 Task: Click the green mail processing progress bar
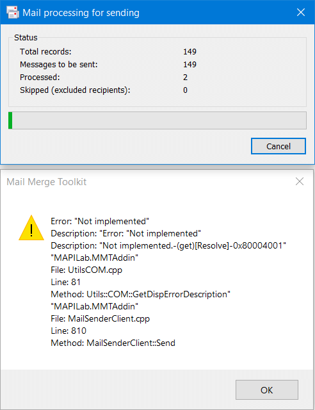(x=157, y=120)
